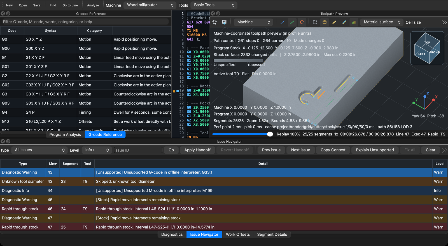Select the G-code Reference tab
Viewport: 448px width, 246px height.
pos(105,135)
